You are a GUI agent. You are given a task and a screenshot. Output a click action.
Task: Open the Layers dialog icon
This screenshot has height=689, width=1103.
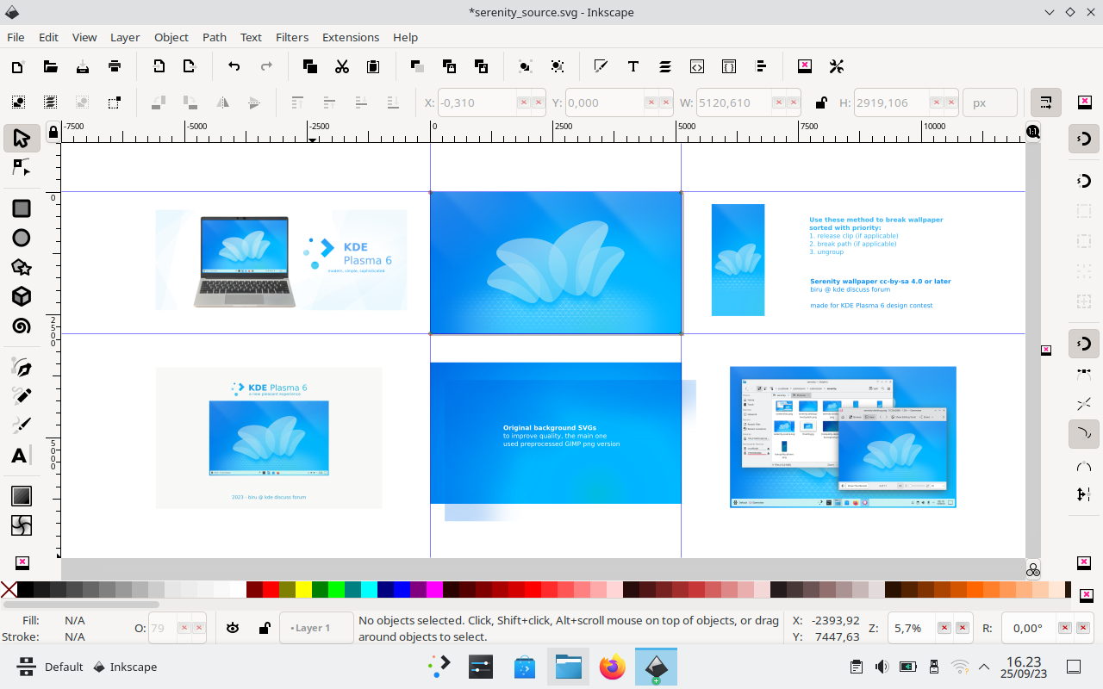665,66
